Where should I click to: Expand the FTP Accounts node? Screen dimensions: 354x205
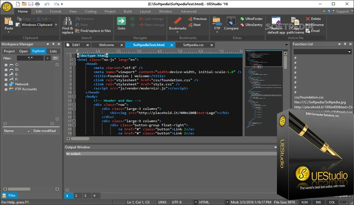(6, 89)
